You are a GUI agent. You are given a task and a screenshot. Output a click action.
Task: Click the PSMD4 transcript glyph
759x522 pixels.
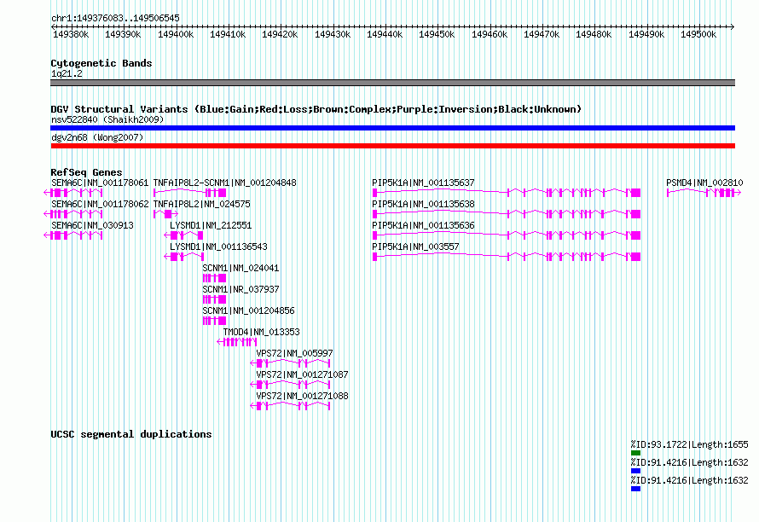pyautogui.click(x=704, y=193)
